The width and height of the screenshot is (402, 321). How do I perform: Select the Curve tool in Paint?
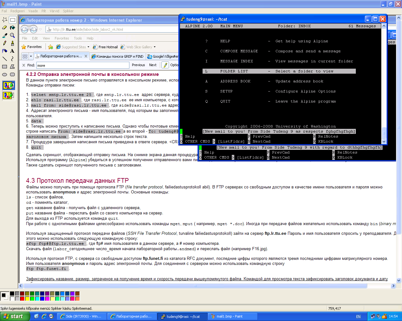[x=13, y=59]
